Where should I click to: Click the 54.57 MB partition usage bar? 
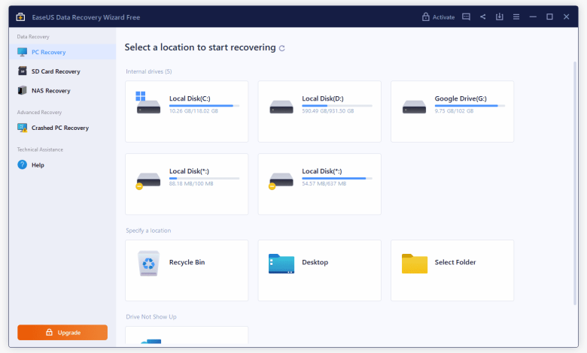click(337, 179)
